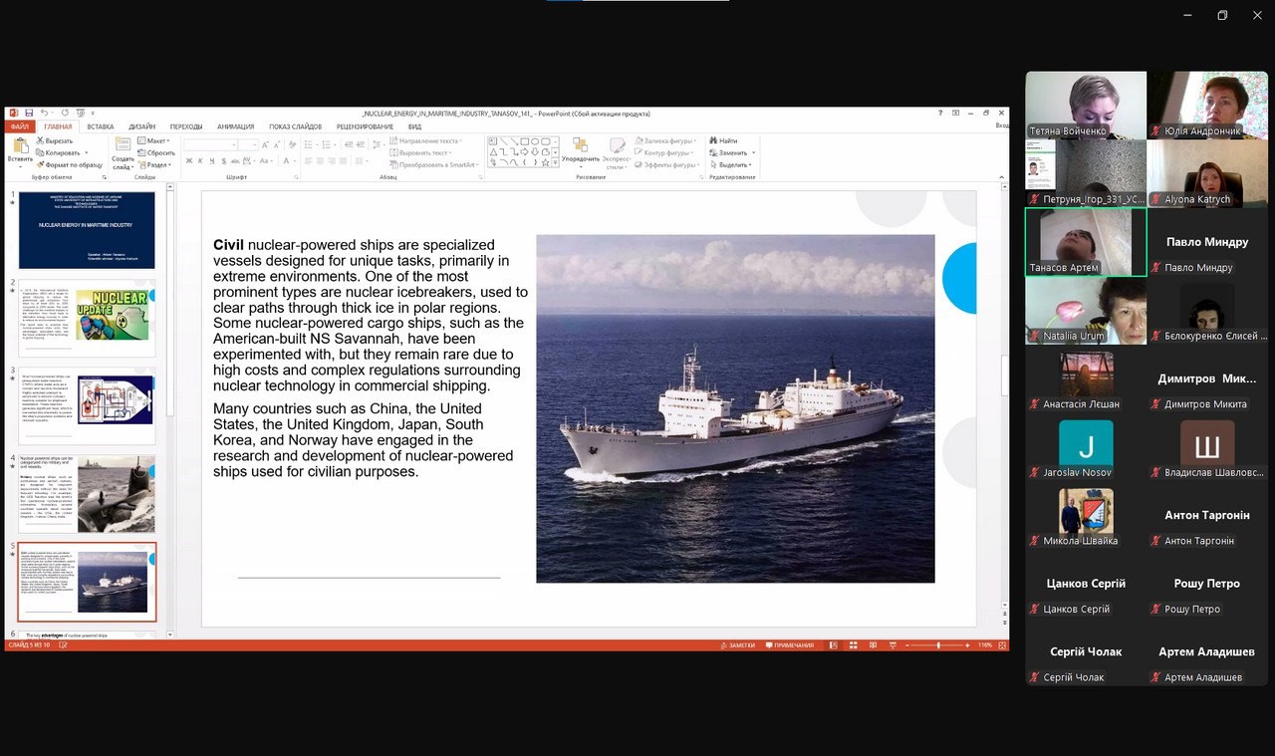The height and width of the screenshot is (756, 1275).
Task: Toggle Underline (Ч) formatting
Action: 212,160
